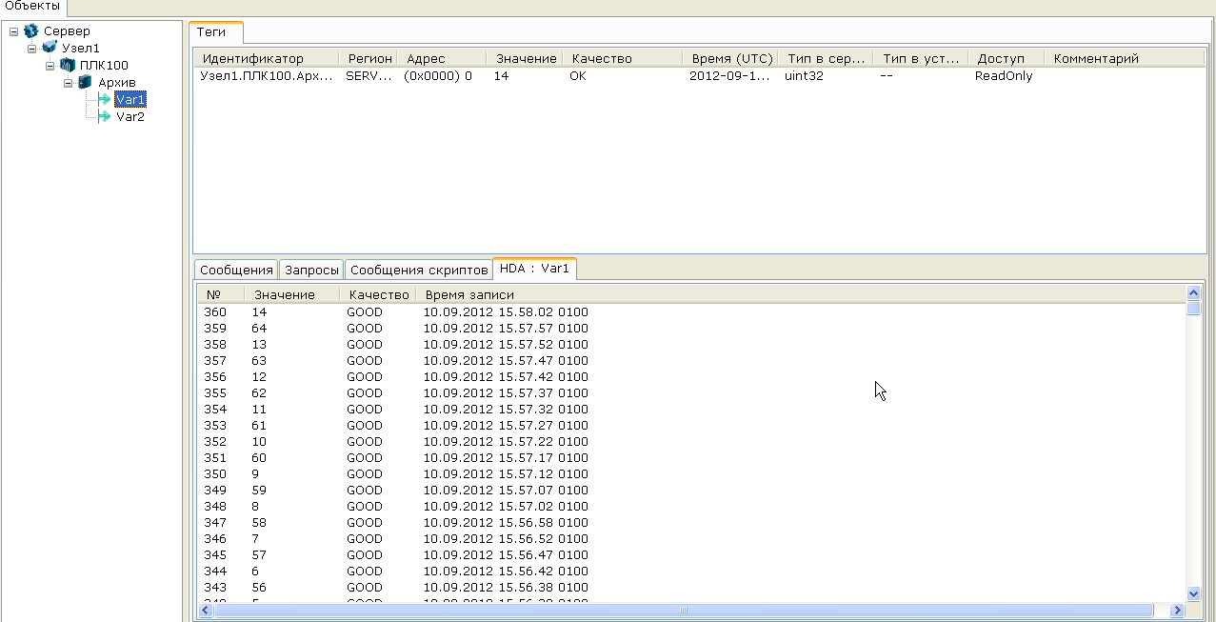Sort by Значение column in tags table
This screenshot has height=622, width=1216.
525,59
